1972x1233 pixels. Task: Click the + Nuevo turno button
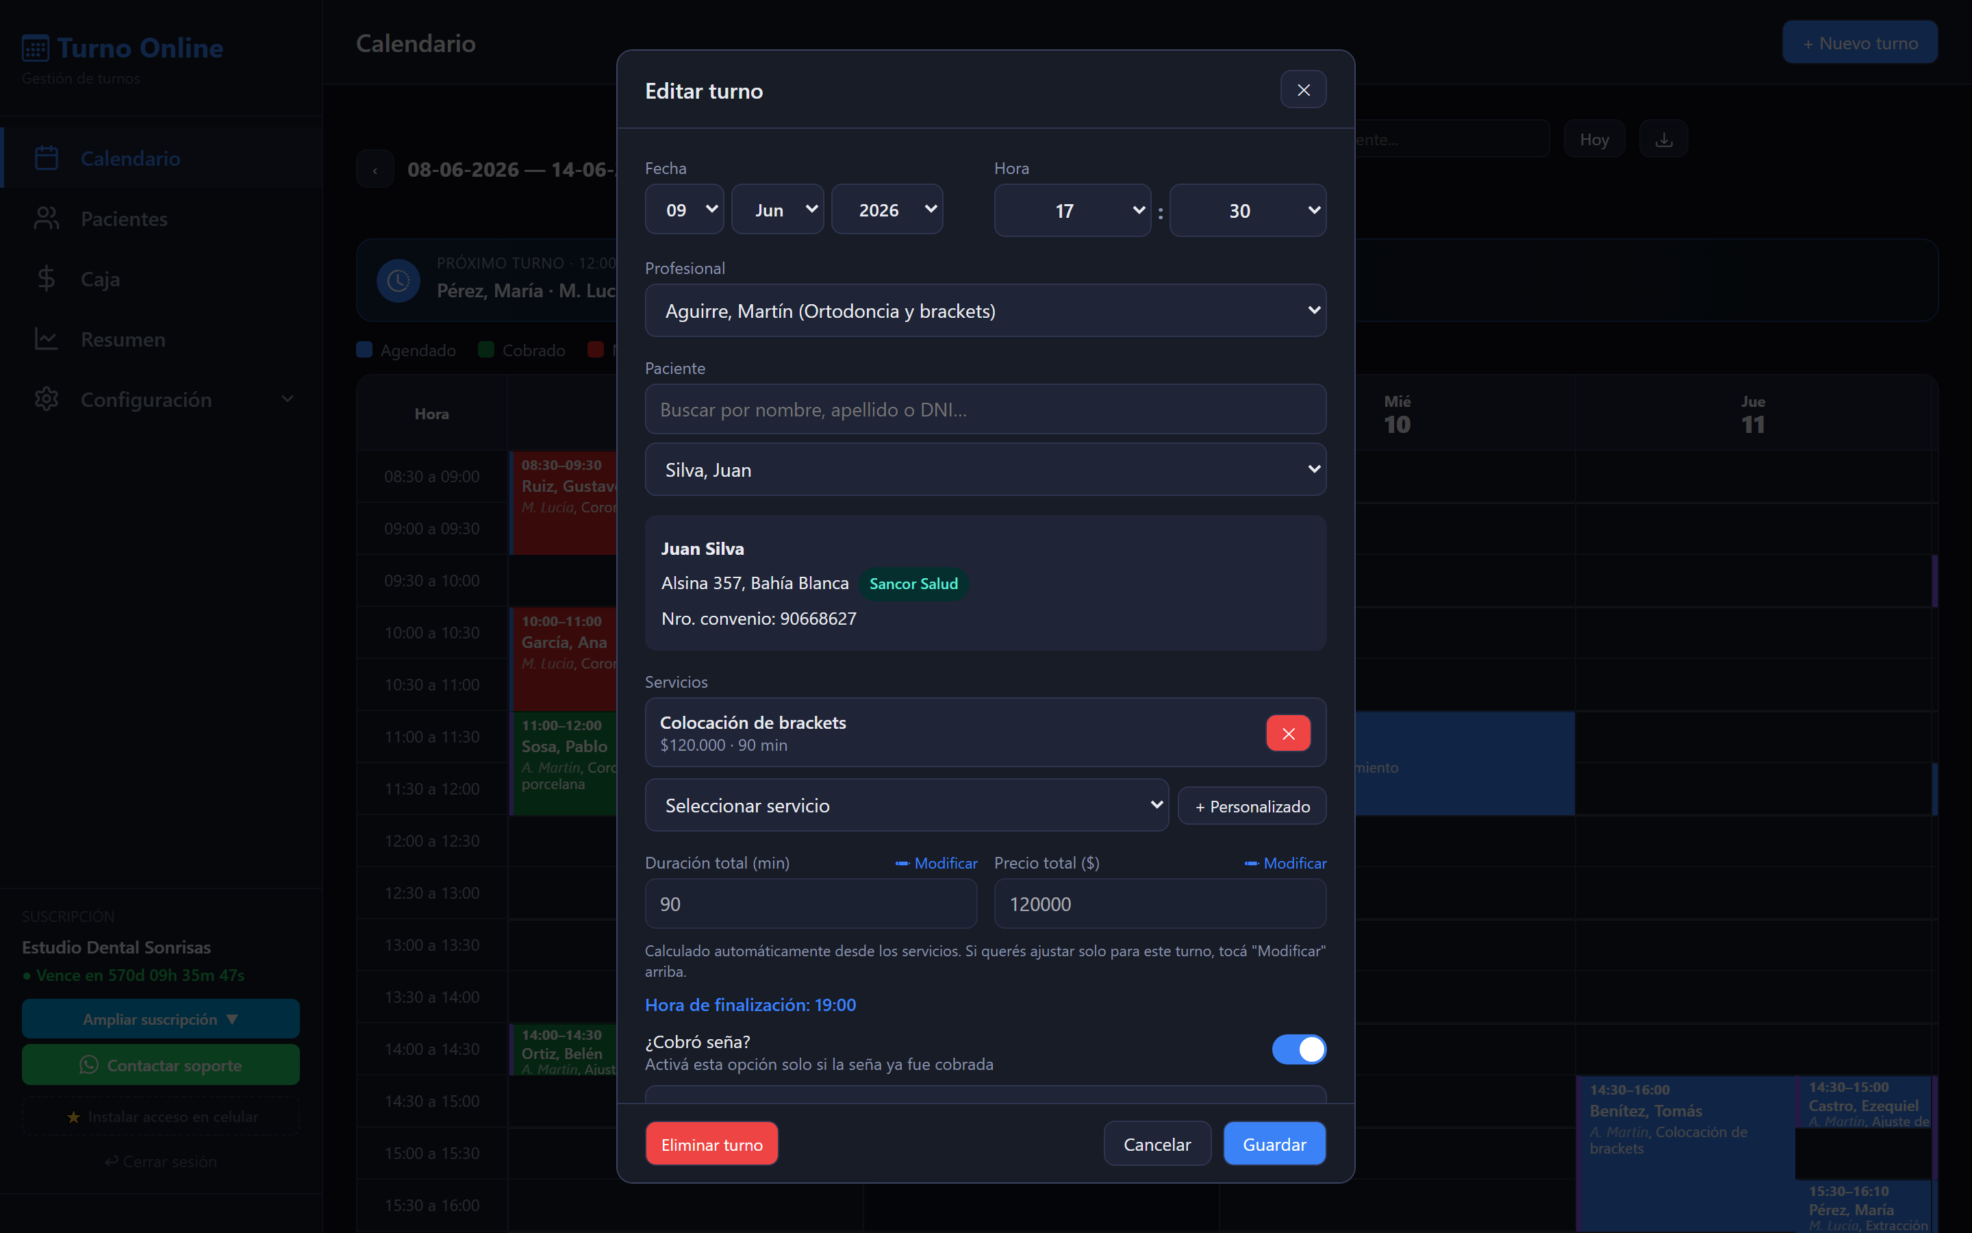point(1860,42)
